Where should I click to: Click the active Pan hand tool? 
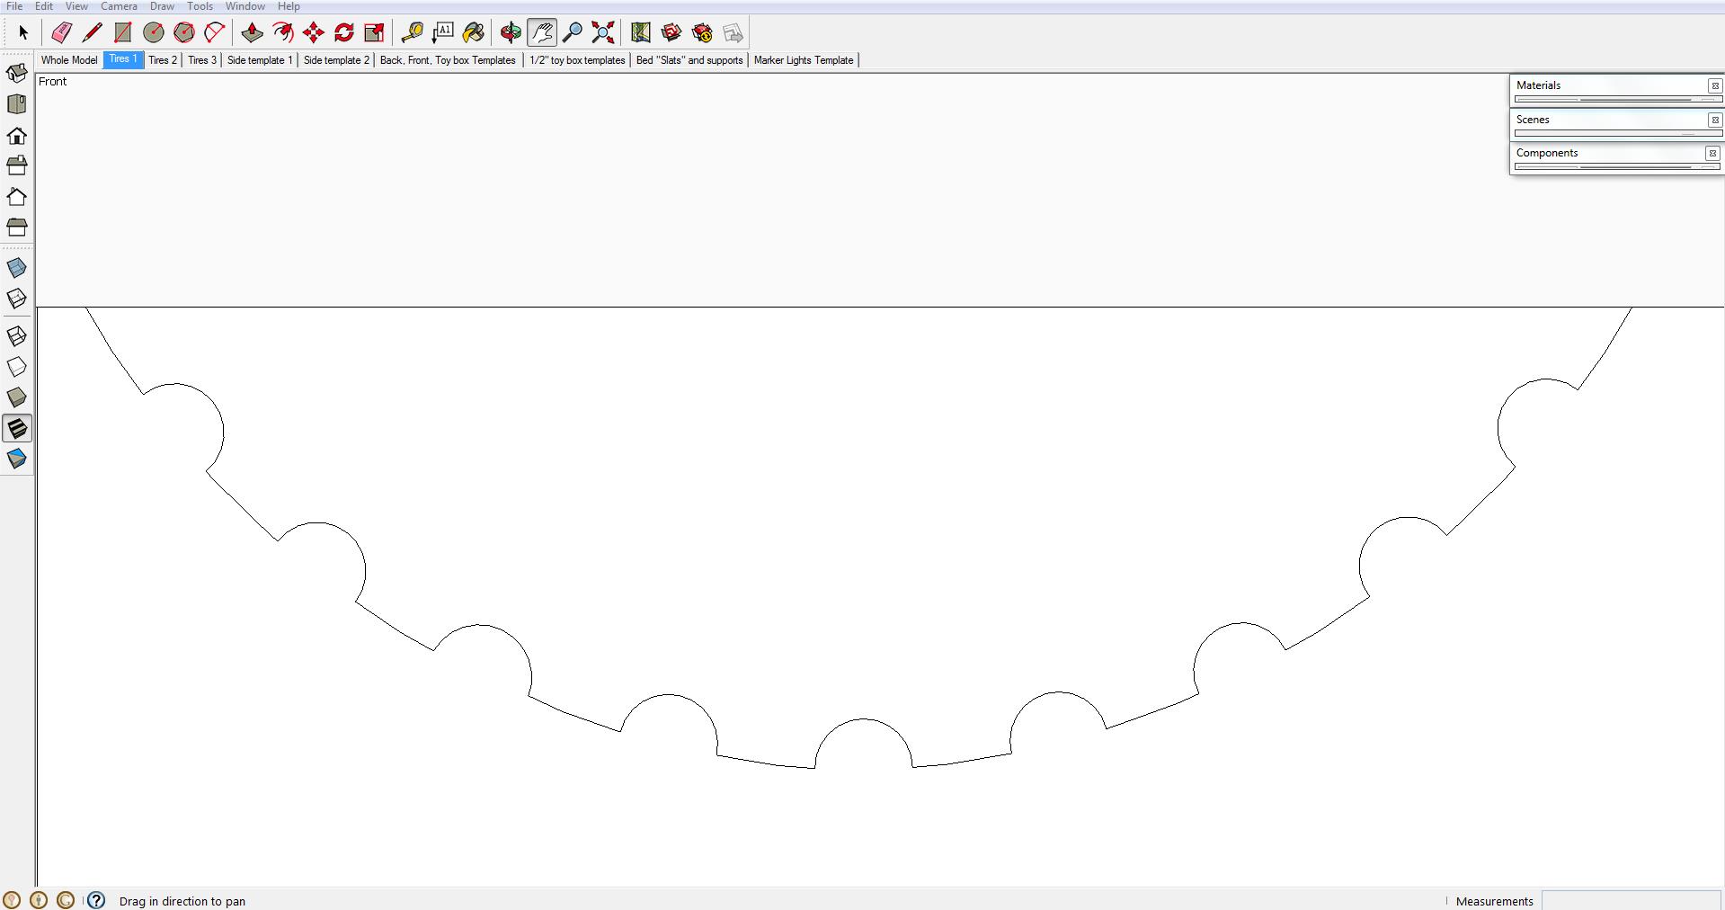[x=542, y=33]
